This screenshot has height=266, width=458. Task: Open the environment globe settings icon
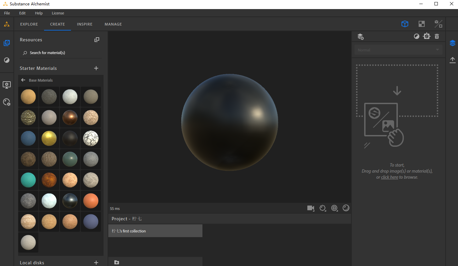(334, 208)
